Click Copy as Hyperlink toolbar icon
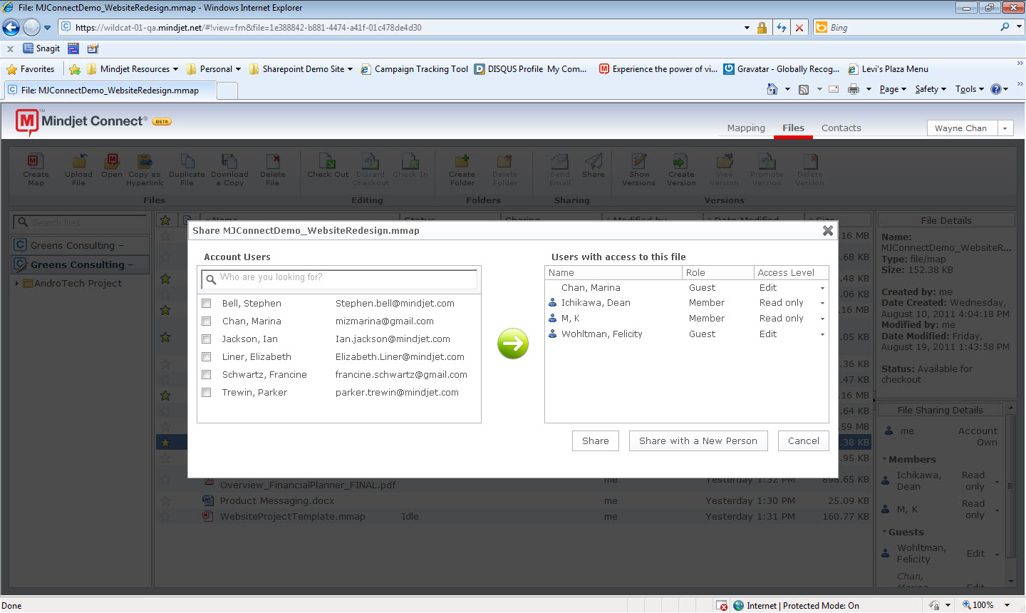Image resolution: width=1026 pixels, height=613 pixels. [145, 170]
